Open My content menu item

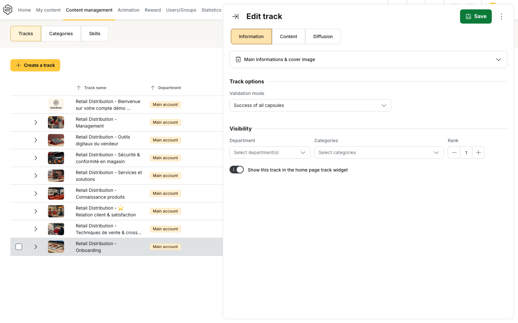point(48,10)
